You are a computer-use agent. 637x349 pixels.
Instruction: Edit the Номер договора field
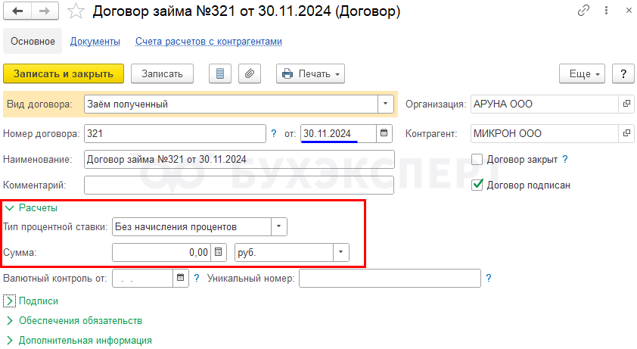pos(175,133)
